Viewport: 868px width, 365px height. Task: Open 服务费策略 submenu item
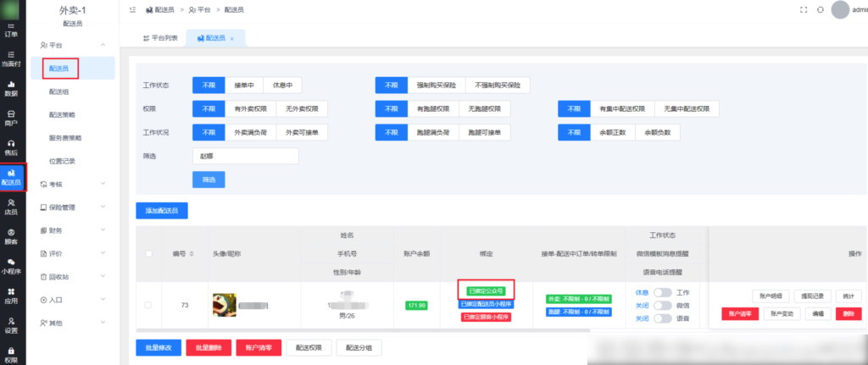[x=64, y=138]
